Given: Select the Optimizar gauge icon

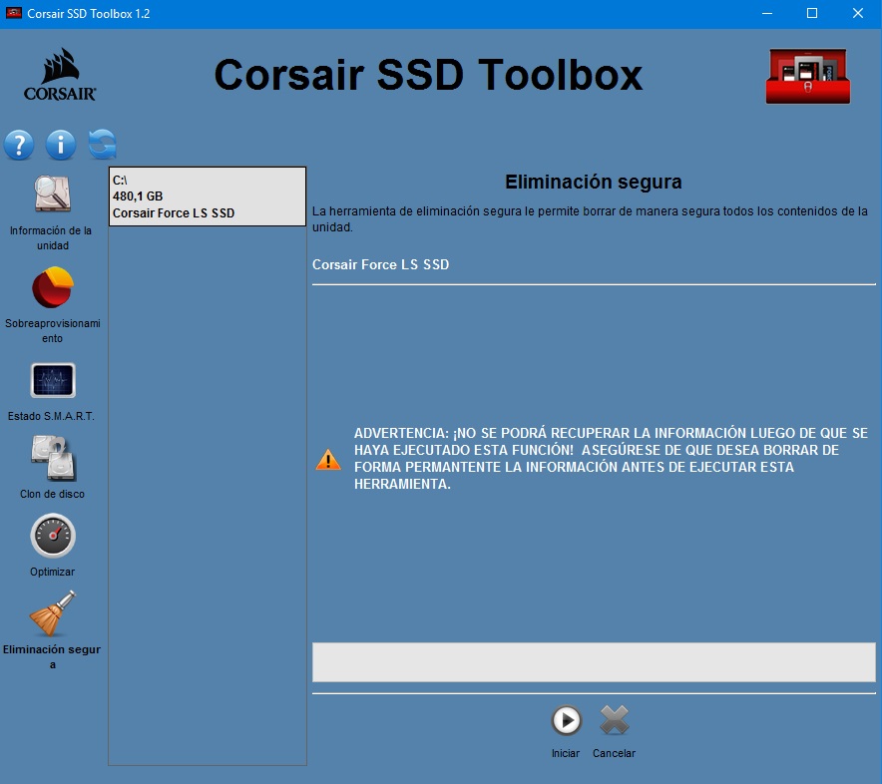Looking at the screenshot, I should [x=52, y=537].
